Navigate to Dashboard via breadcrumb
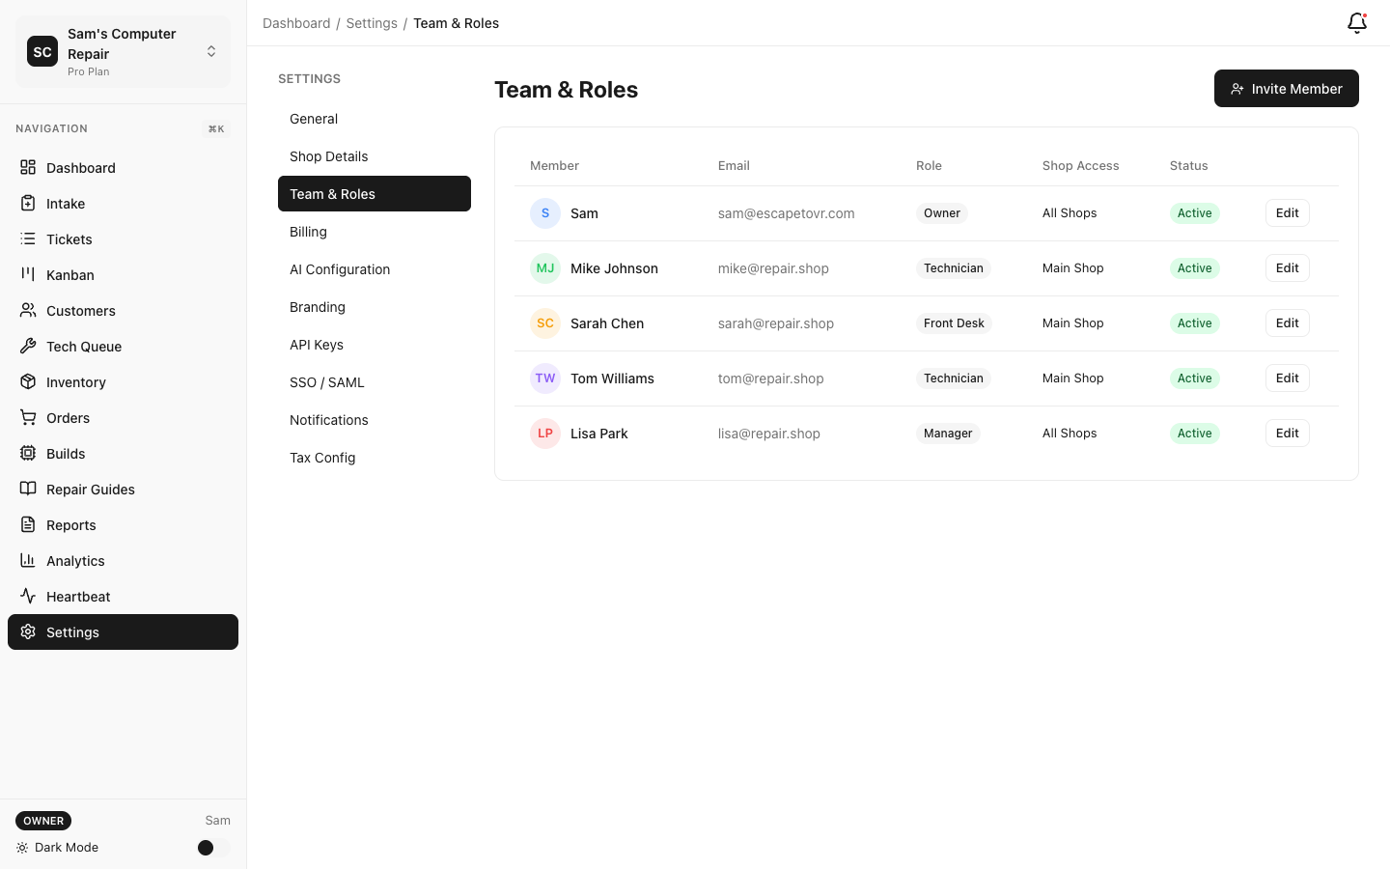The height and width of the screenshot is (869, 1390). 296,22
